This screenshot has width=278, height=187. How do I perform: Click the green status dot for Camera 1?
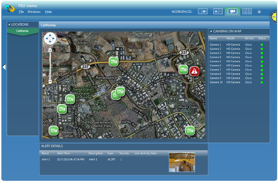[262, 45]
